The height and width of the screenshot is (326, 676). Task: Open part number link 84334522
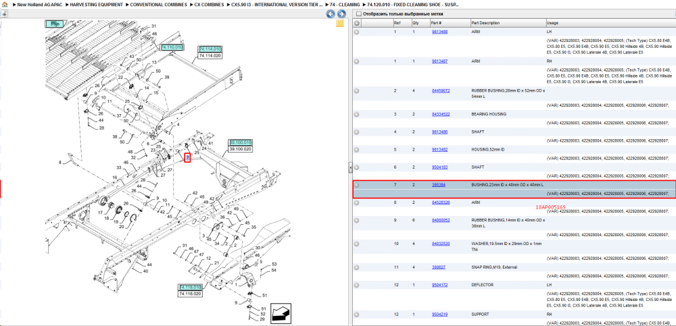pos(441,115)
